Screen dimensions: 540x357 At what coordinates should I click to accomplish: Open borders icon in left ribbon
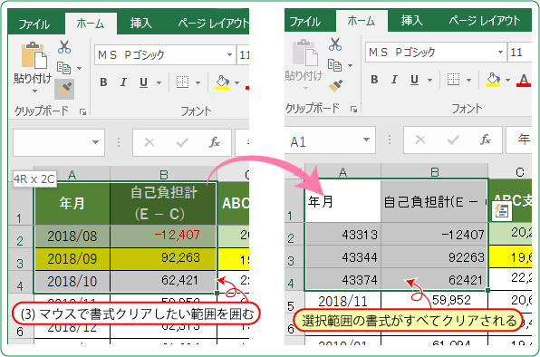(182, 82)
